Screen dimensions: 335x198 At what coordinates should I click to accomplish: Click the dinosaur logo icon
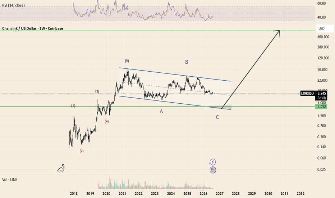(61, 168)
